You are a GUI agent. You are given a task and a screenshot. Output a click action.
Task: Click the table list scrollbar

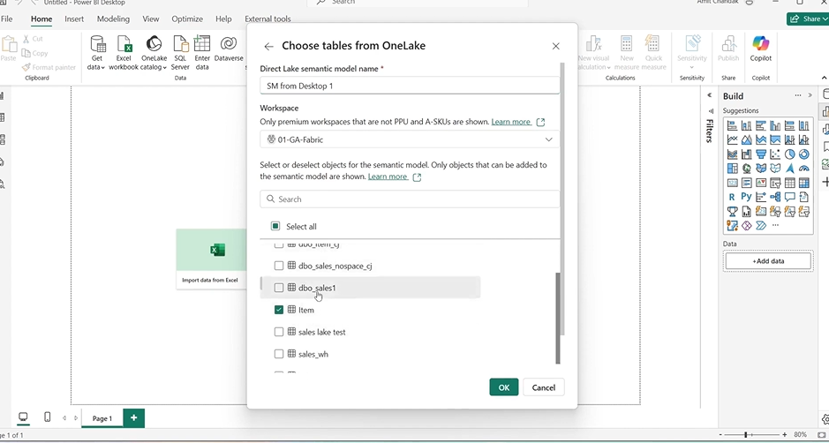point(557,319)
